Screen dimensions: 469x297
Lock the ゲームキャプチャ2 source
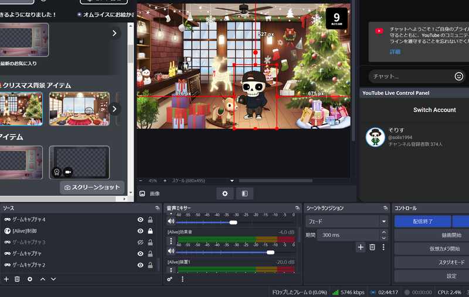click(150, 265)
